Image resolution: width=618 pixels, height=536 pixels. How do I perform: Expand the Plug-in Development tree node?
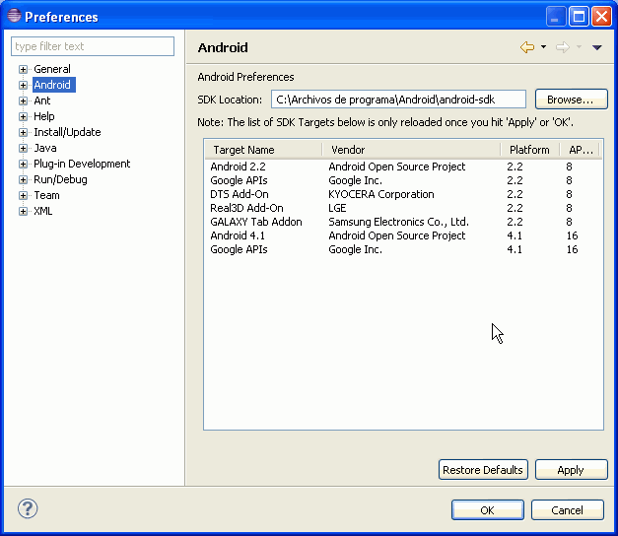pyautogui.click(x=23, y=164)
